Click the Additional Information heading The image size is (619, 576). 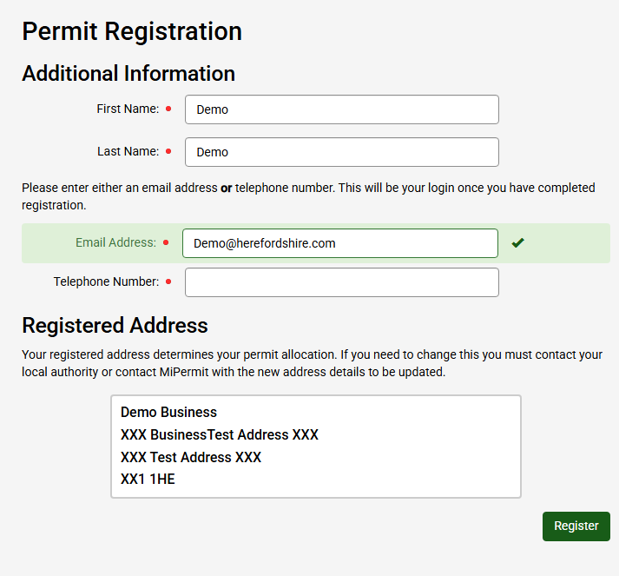point(128,74)
